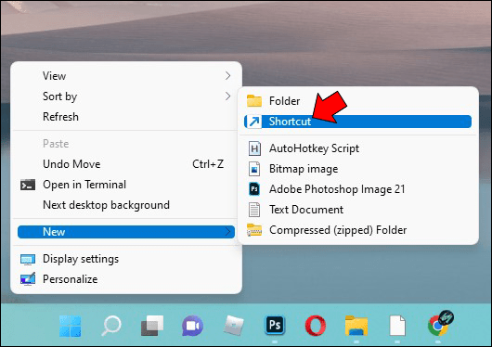Open Task View in the taskbar
Viewport: 492px width, 347px height.
pos(152,326)
